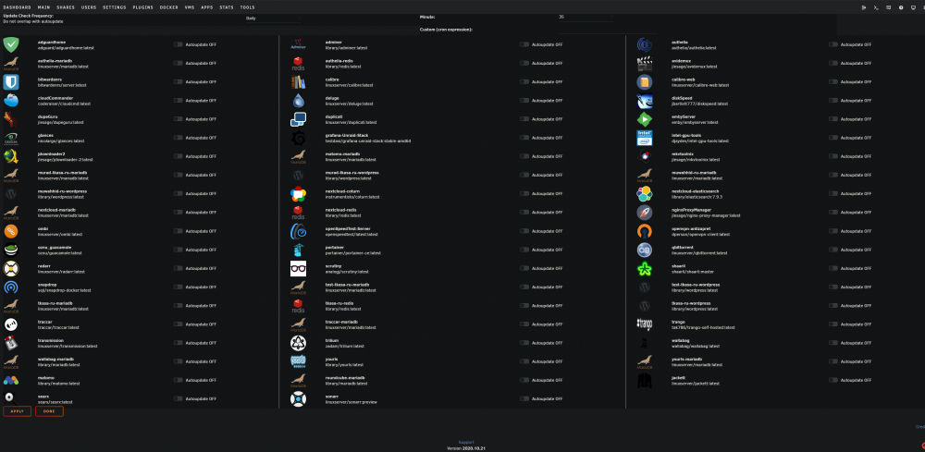Click the sonarr container icon
Viewport: 925px width, 452px height.
(x=298, y=399)
